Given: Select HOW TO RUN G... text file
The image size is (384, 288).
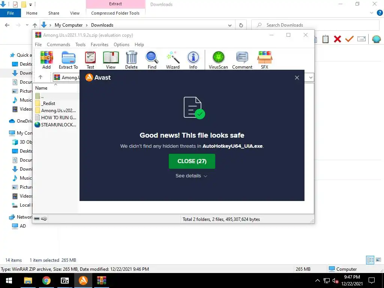Looking at the screenshot, I should 55,117.
